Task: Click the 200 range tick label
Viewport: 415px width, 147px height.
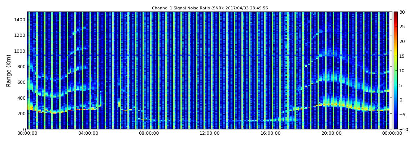Action: pos(21,113)
